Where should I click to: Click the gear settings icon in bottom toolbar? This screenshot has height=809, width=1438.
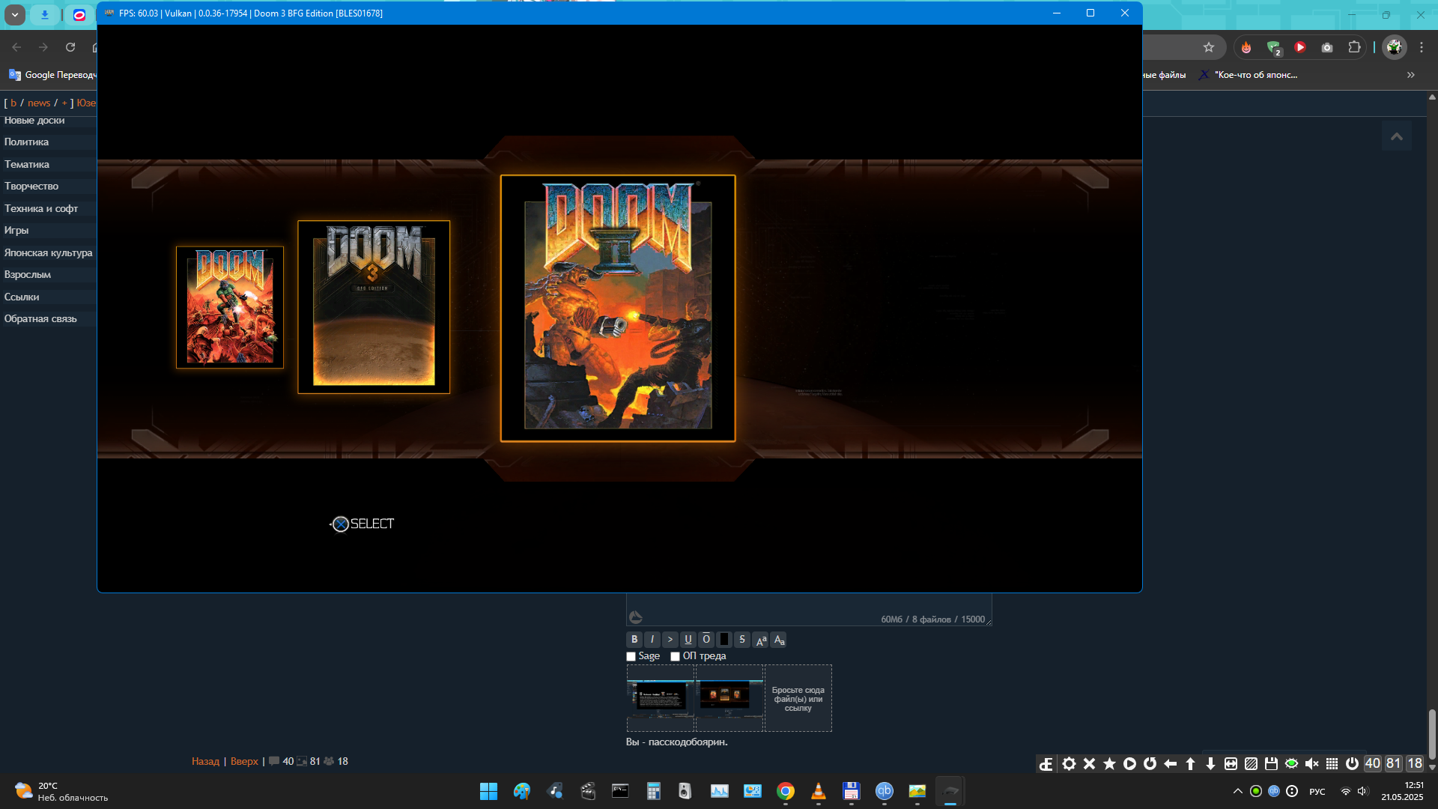1069,764
